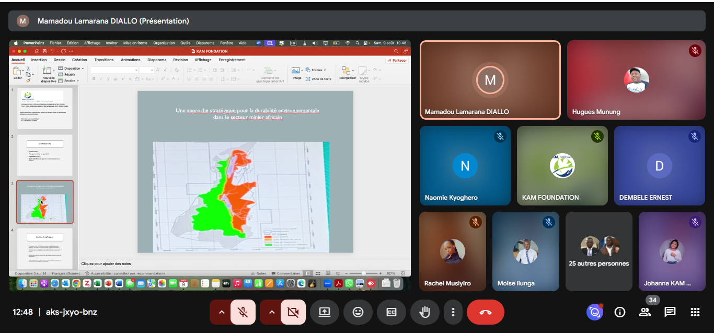Open the meeting details info icon
714x333 pixels.
click(620, 312)
